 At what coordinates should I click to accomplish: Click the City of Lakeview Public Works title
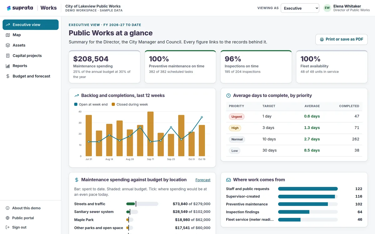pyautogui.click(x=93, y=6)
